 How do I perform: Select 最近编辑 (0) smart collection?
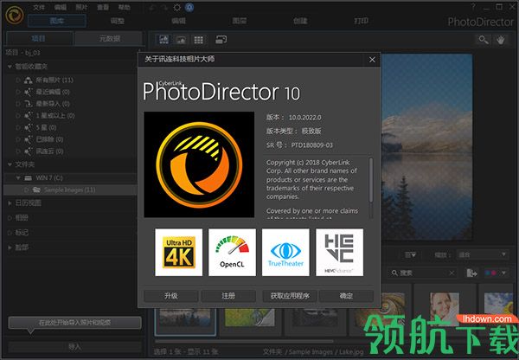[52, 92]
